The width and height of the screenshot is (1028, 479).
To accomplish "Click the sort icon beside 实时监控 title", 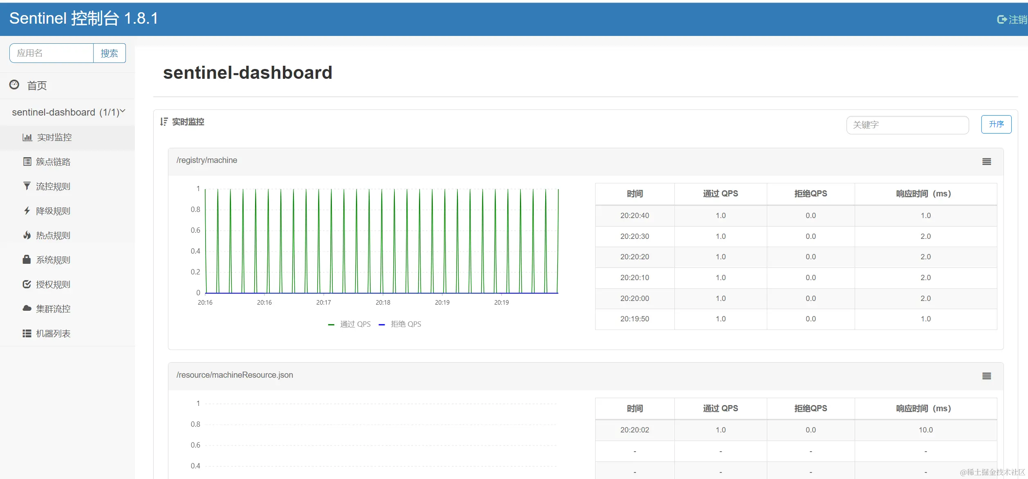I will pos(163,121).
